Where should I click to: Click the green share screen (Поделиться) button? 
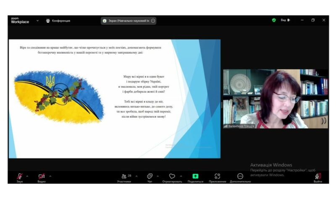[195, 176]
